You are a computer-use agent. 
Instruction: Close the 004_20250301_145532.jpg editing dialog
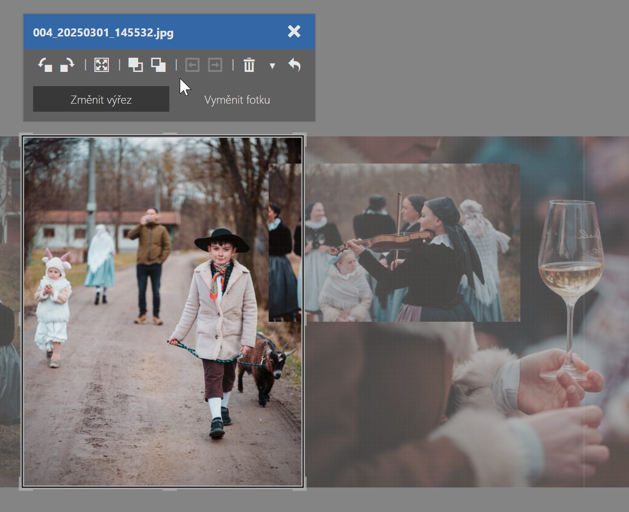click(x=294, y=32)
